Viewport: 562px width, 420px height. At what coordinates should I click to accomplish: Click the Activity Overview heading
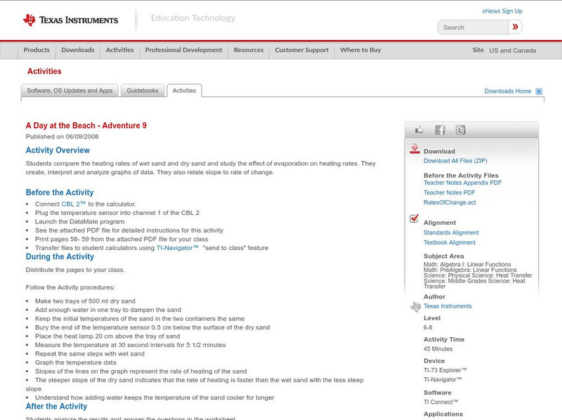click(58, 150)
